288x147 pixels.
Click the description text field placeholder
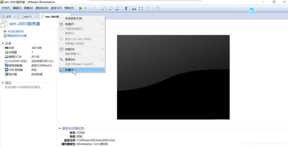23,87
